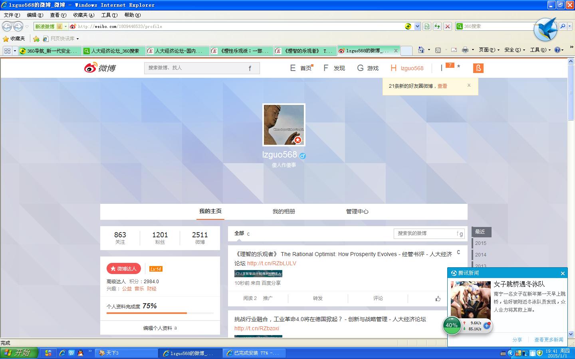Switch to the 天下3 taskbar window

(126, 353)
